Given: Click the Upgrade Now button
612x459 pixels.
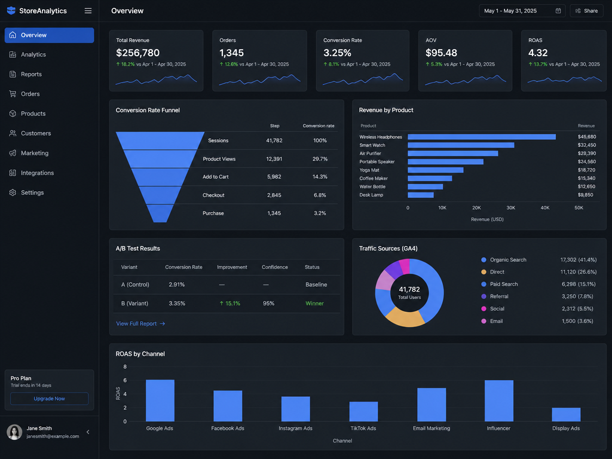Looking at the screenshot, I should [x=49, y=399].
